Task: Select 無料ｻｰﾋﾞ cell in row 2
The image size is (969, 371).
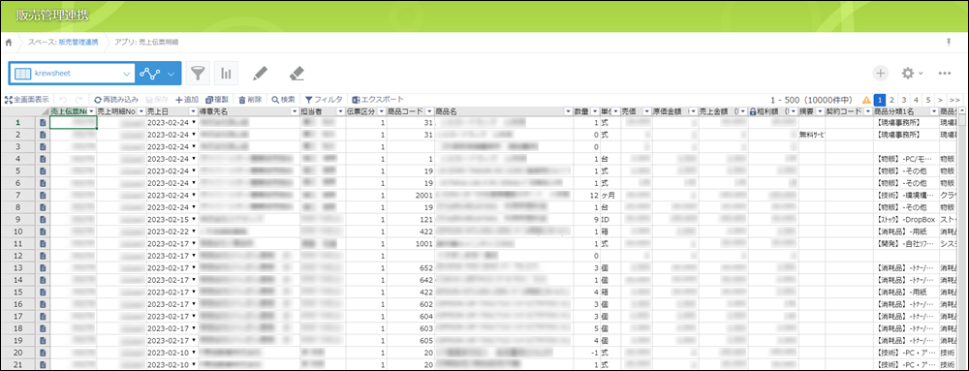Action: pyautogui.click(x=813, y=135)
